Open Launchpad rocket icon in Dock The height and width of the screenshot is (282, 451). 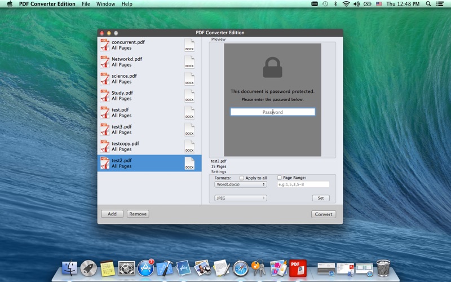point(89,268)
